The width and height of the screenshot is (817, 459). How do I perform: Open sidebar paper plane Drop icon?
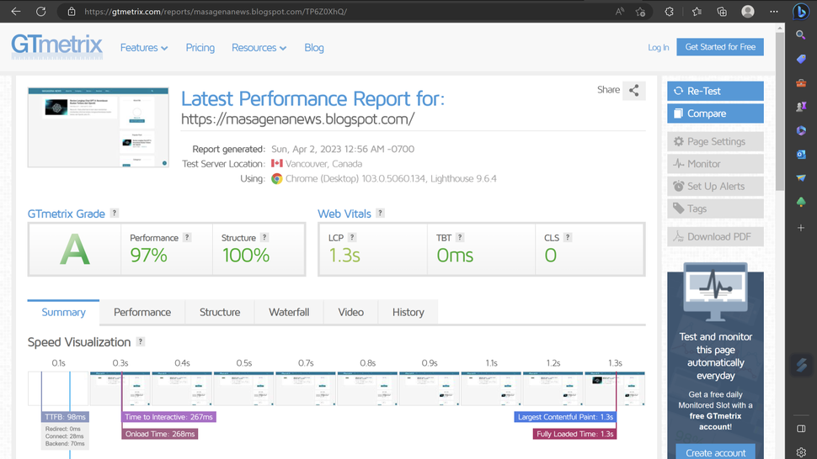801,178
